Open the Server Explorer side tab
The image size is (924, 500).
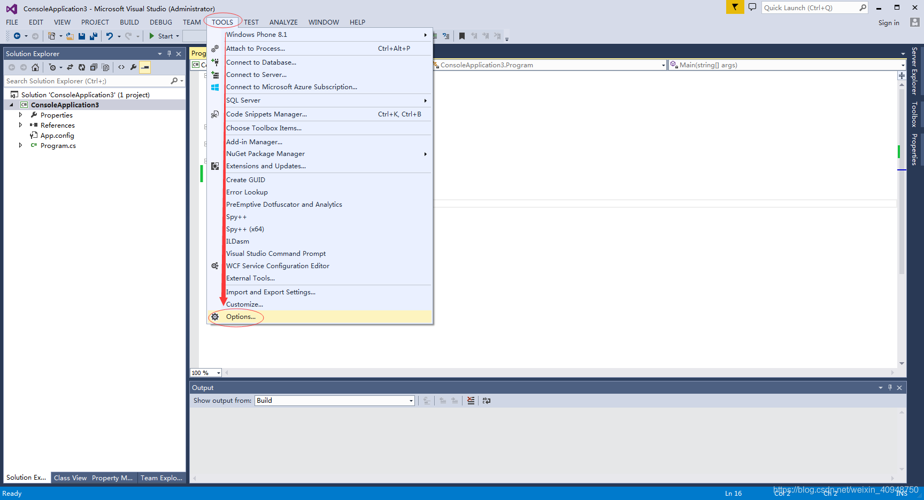[x=915, y=71]
